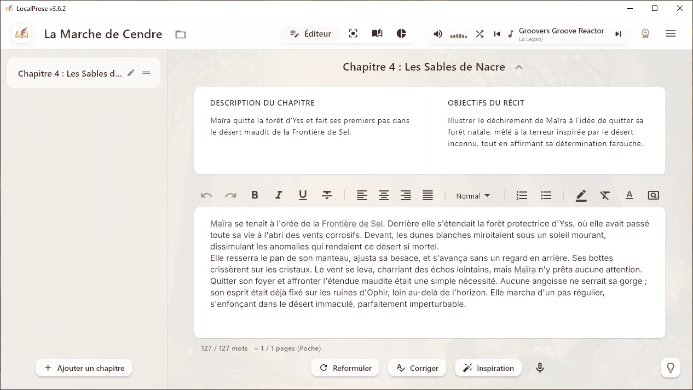693x390 pixels.
Task: Open the Normal paragraph style dropdown
Action: click(x=473, y=196)
